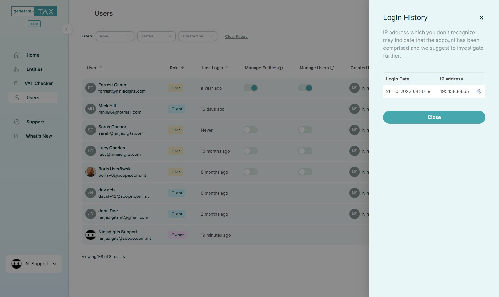Click the generate TAX logo
499x297 pixels.
point(34,11)
